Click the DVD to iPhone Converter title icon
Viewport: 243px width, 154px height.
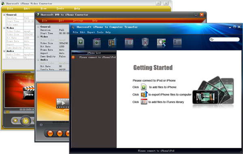tap(38, 15)
